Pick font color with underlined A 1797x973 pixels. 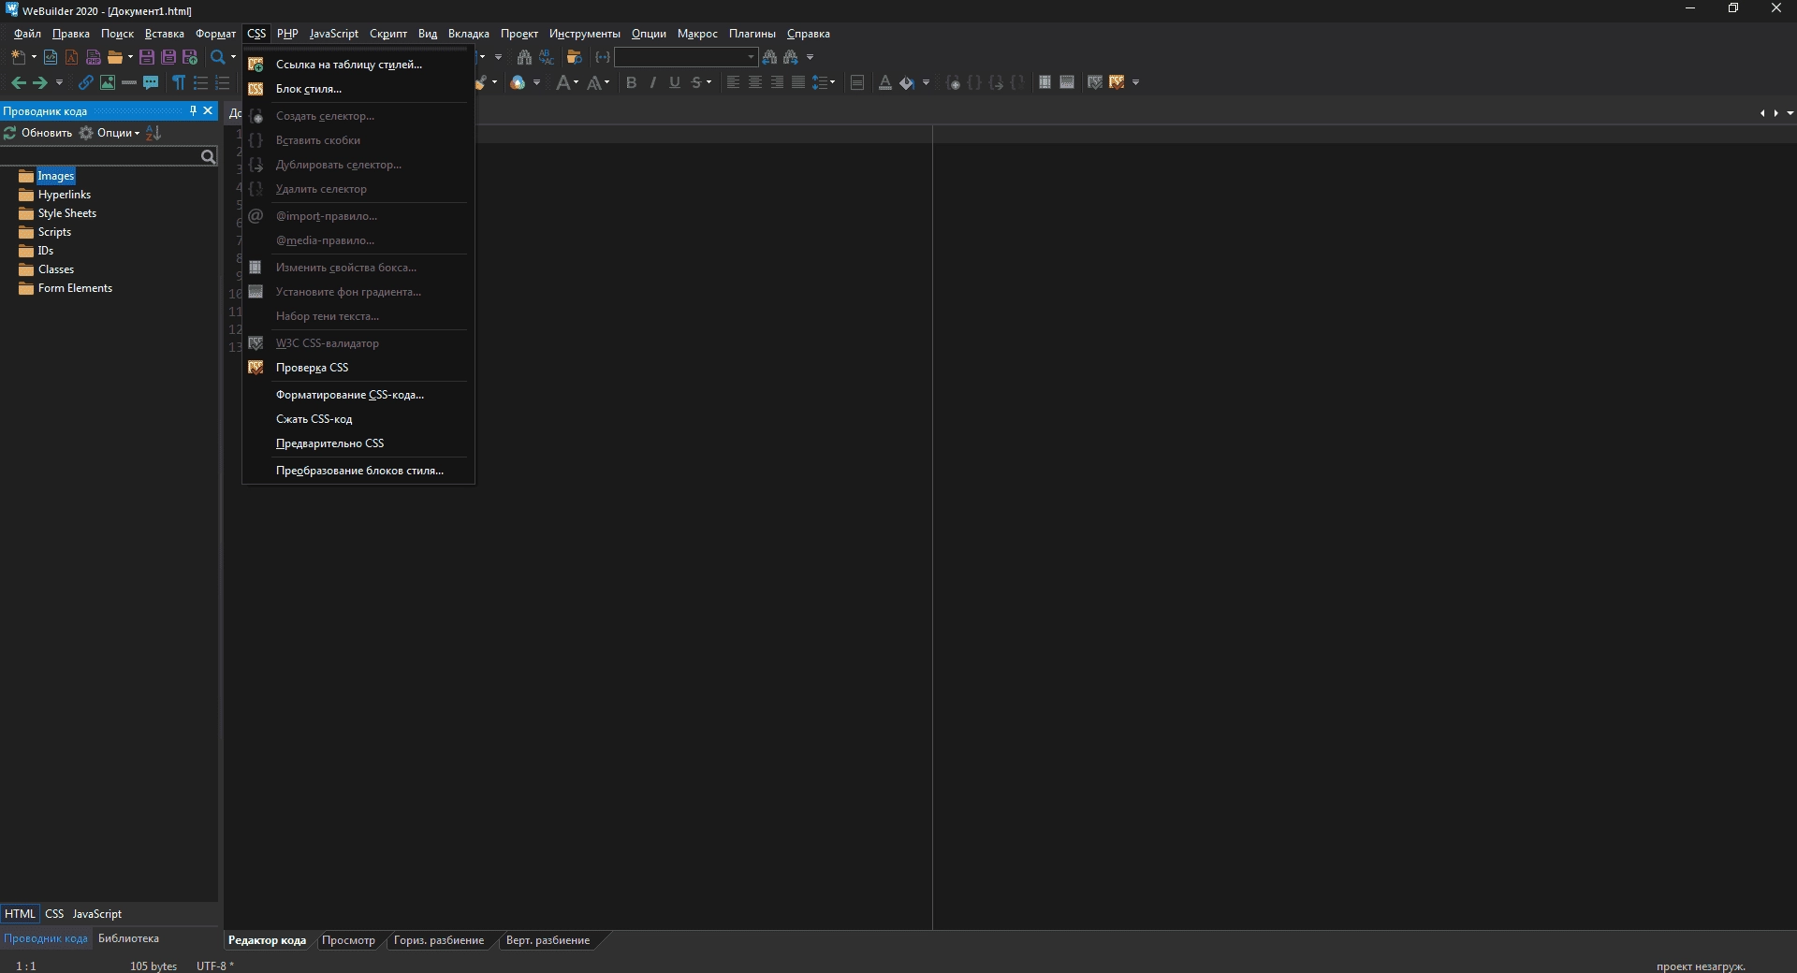[x=885, y=82]
